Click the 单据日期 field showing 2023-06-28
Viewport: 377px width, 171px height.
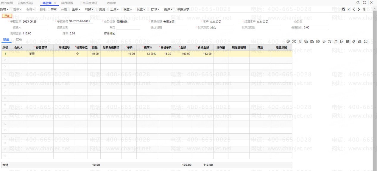[34, 22]
